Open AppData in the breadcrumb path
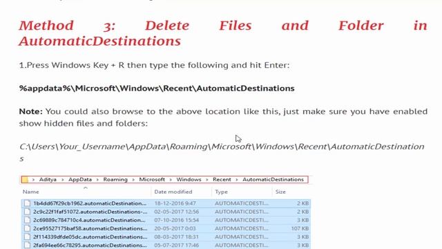This screenshot has height=249, width=442. click(x=80, y=180)
